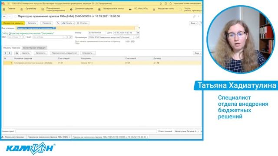278x156 pixels.
Task: Click the 1C application logo icon
Action: click(x=3, y=3)
